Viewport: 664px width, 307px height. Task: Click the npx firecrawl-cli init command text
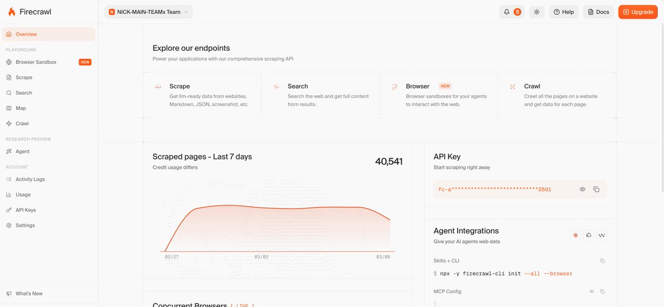coord(503,274)
